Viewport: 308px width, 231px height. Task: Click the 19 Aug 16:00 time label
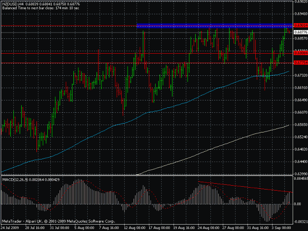(x=184, y=228)
